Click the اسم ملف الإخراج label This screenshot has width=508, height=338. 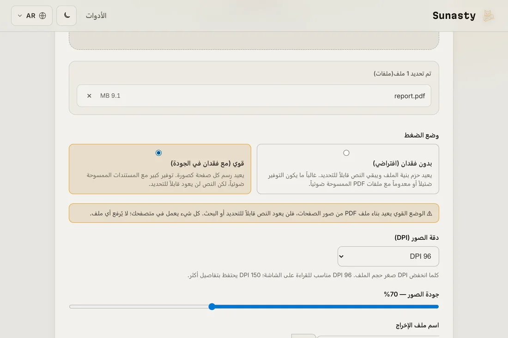coord(417,325)
